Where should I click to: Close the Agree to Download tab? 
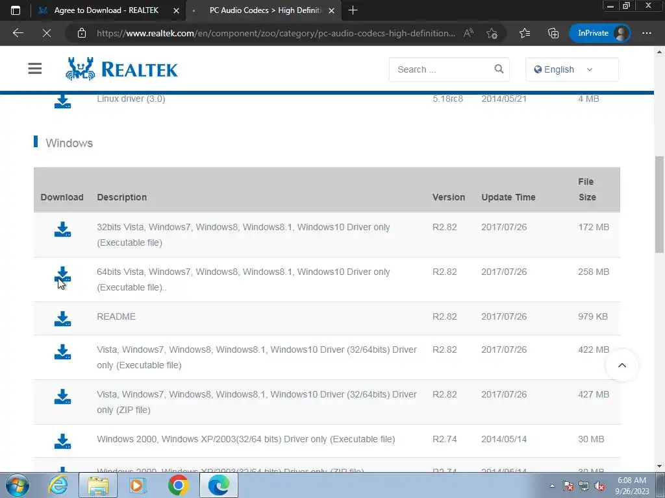tap(176, 10)
